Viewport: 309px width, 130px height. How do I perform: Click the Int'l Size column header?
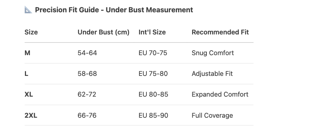click(x=152, y=32)
